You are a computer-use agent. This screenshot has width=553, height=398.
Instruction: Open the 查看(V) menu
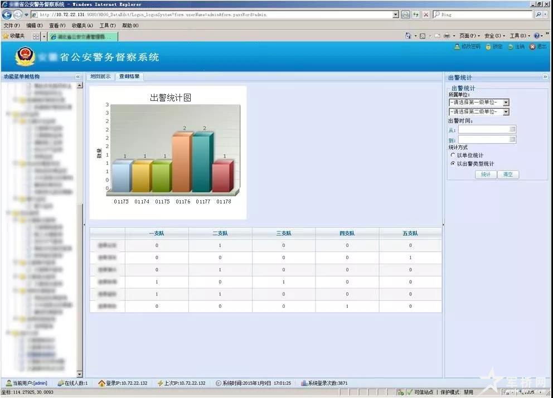pyautogui.click(x=57, y=26)
